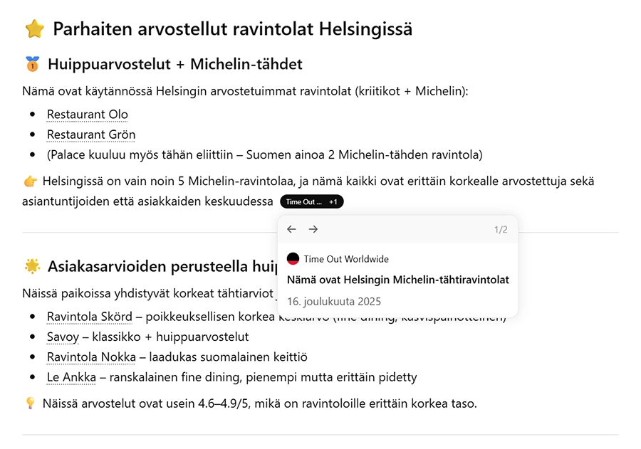Click the medal emoji next to Huippuarvostelut heading
Image resolution: width=641 pixels, height=449 pixels.
pos(32,65)
